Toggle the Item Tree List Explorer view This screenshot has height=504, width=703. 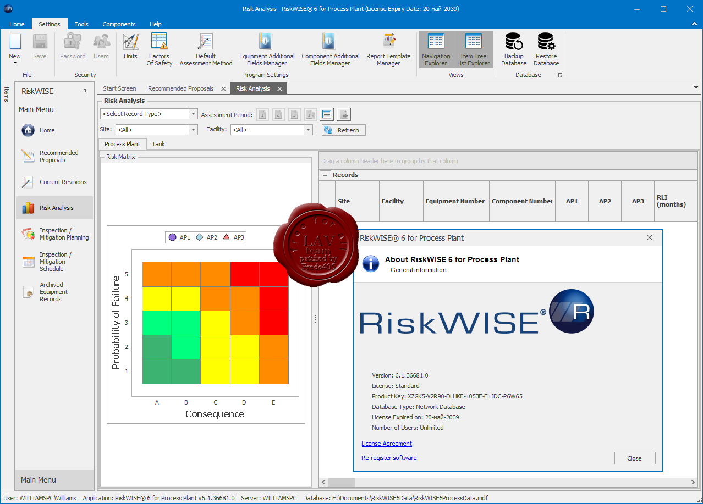pyautogui.click(x=474, y=49)
